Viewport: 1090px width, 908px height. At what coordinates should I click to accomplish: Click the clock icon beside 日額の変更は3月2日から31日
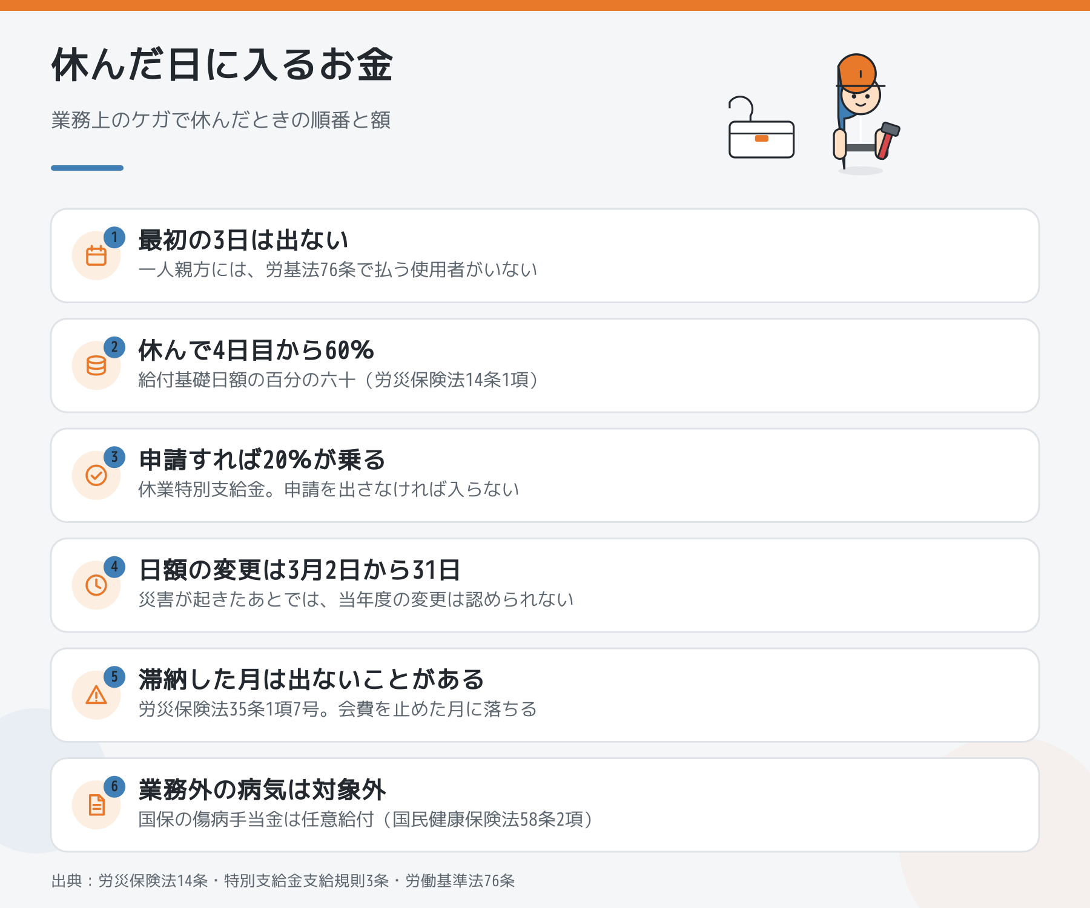click(96, 585)
